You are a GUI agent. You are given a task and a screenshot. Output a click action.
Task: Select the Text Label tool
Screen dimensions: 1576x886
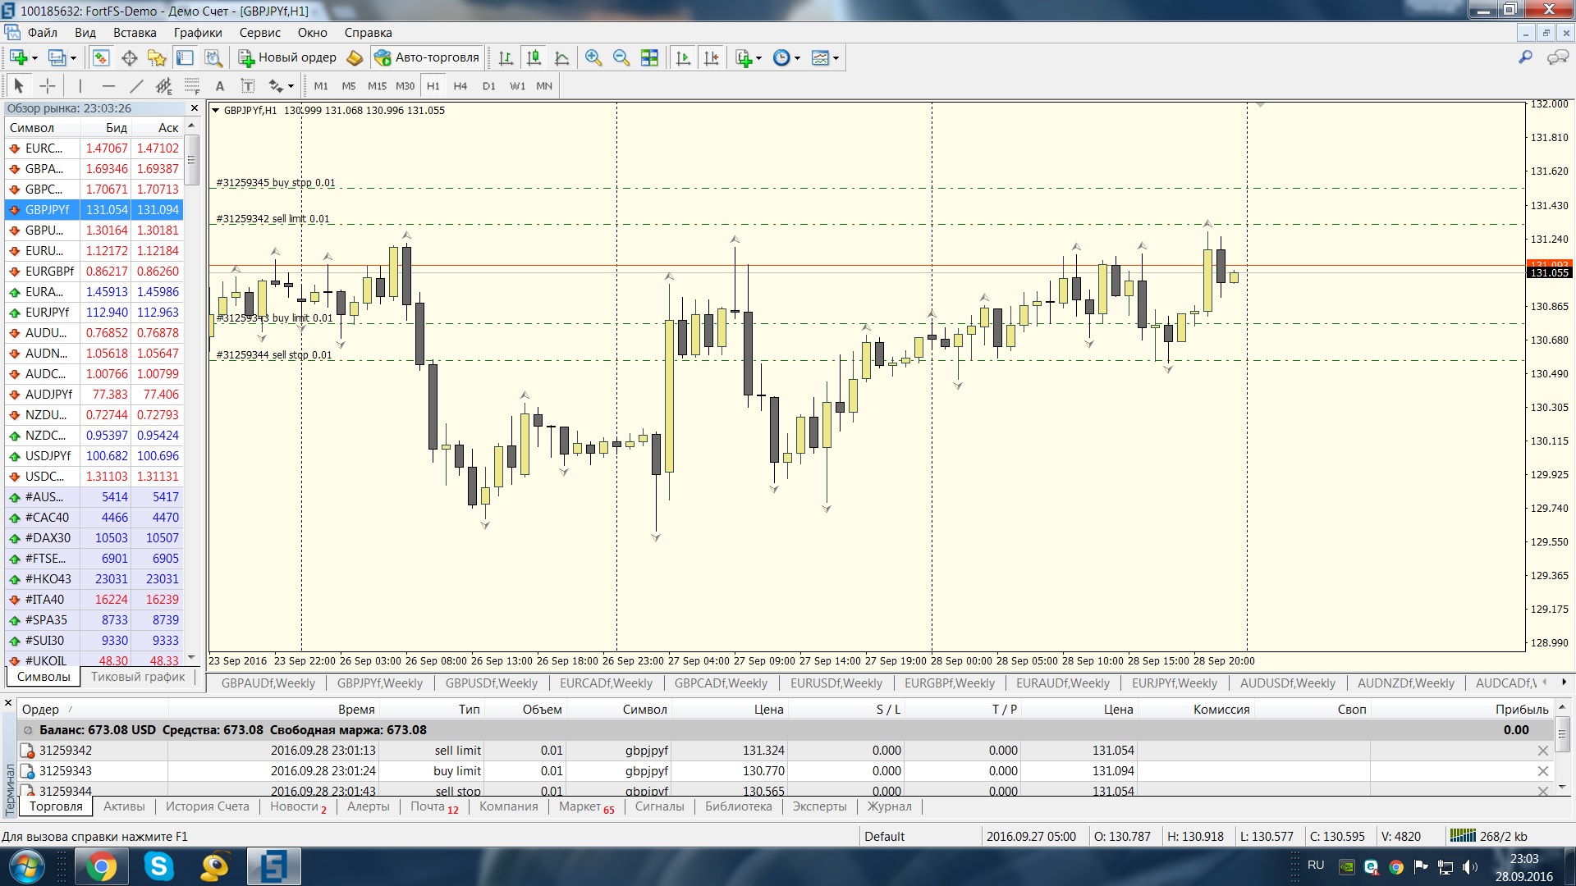tap(248, 85)
